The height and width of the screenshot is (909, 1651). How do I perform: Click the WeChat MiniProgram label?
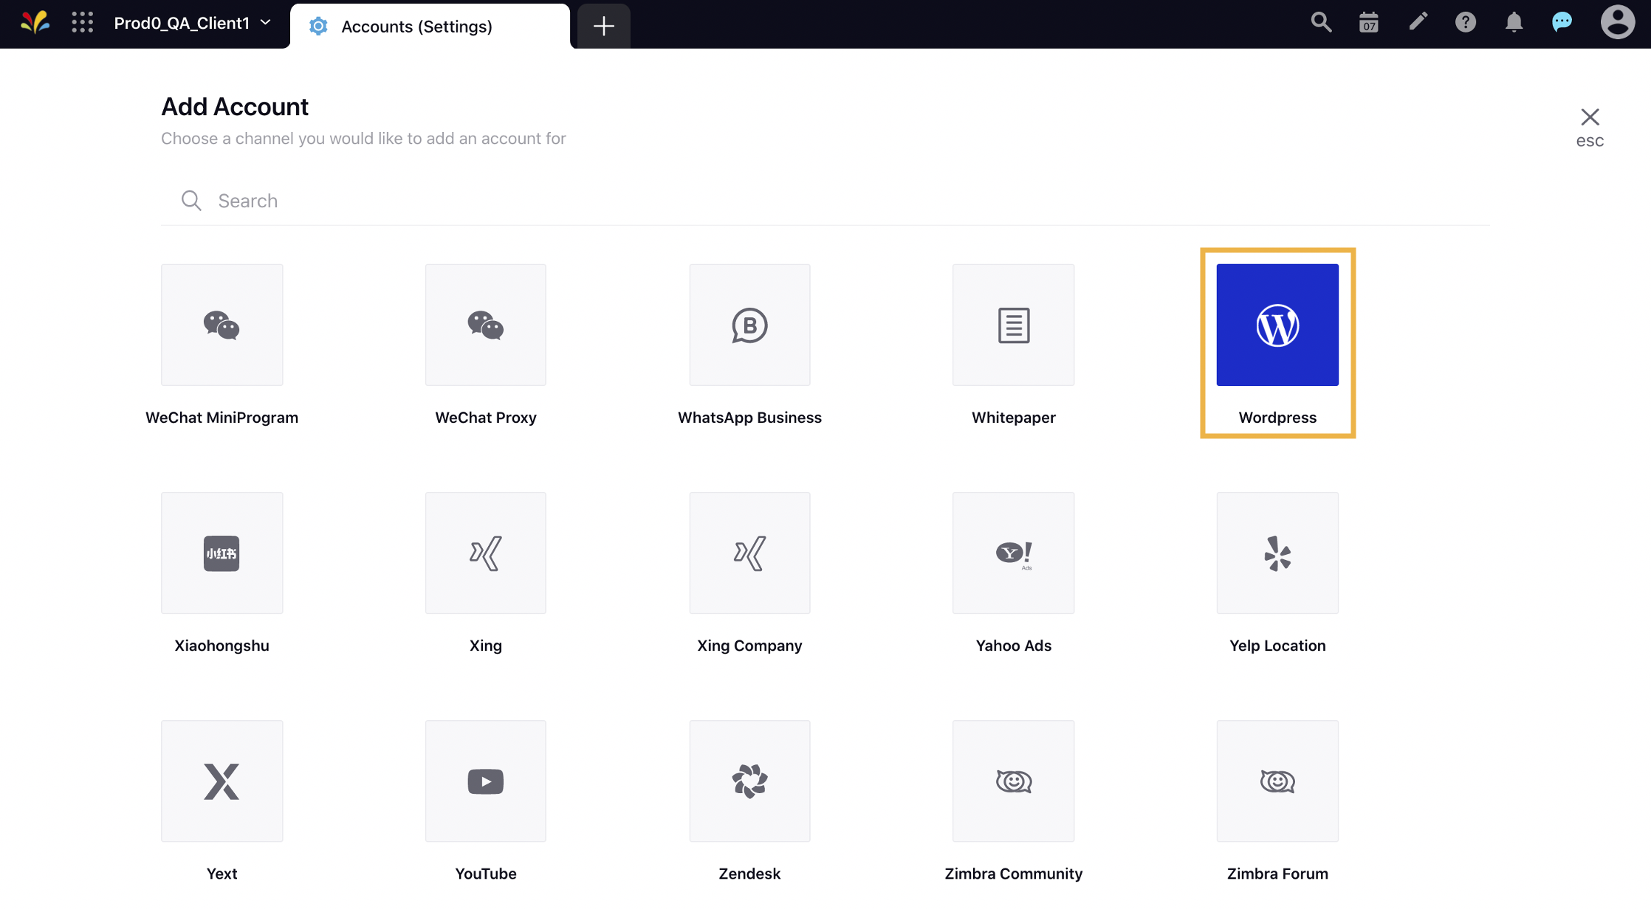222,418
